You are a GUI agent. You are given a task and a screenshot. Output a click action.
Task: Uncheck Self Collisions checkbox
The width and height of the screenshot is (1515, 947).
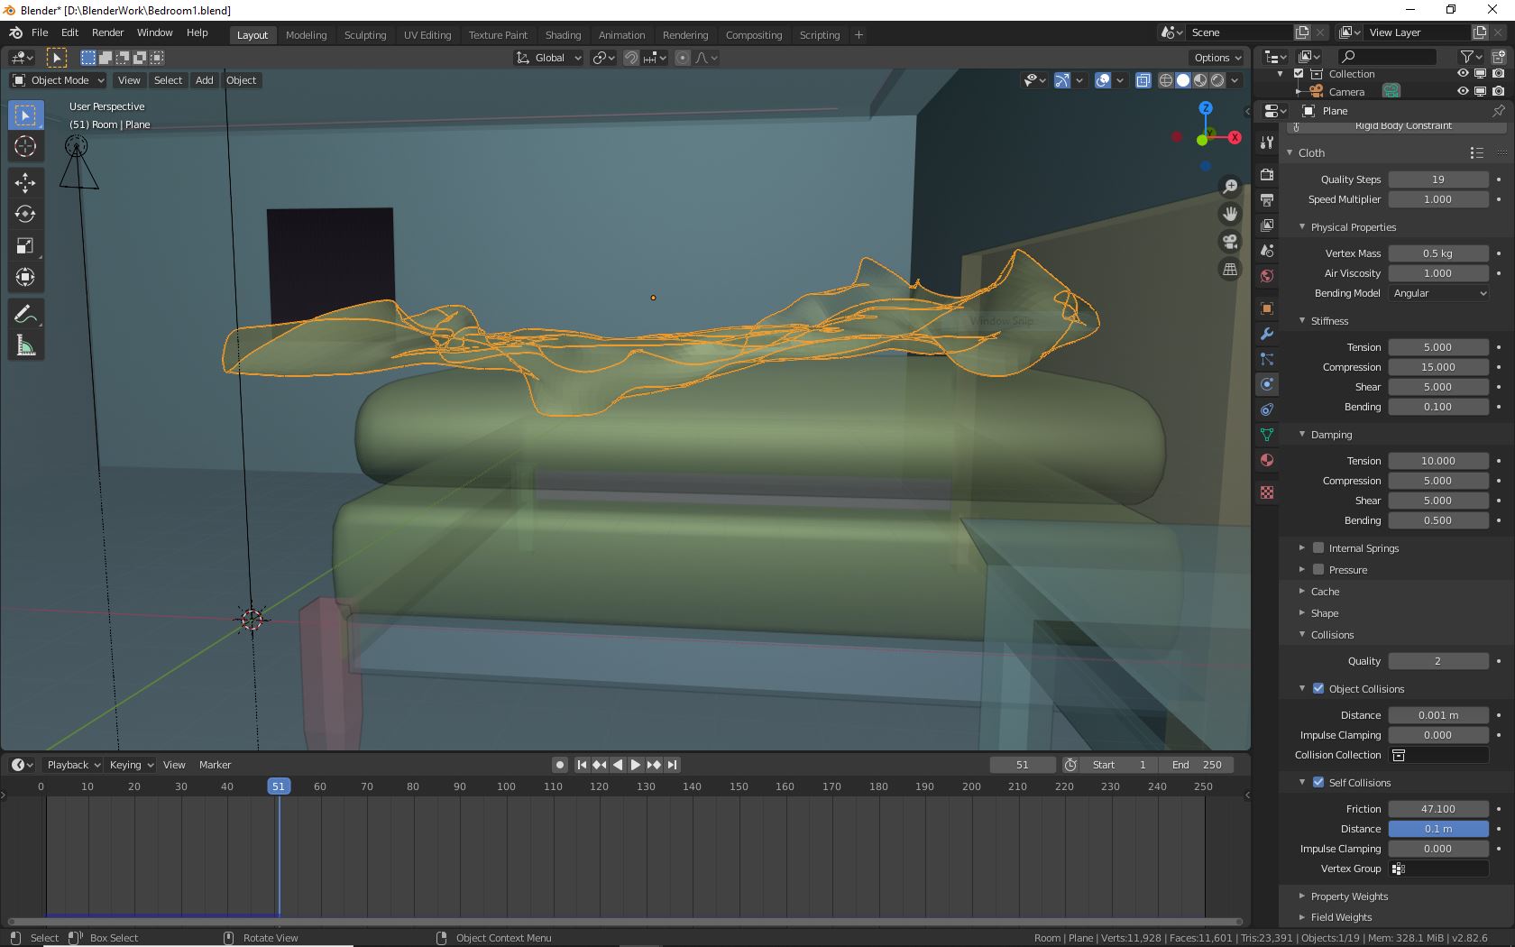[x=1318, y=782]
